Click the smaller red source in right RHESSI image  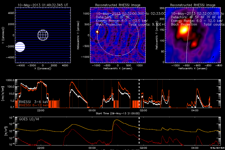[194, 44]
